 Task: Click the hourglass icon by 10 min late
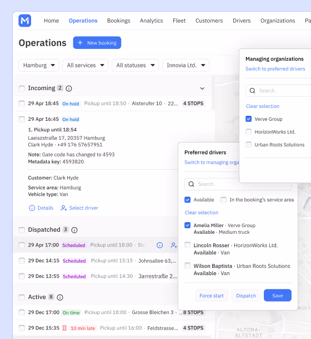click(64, 328)
